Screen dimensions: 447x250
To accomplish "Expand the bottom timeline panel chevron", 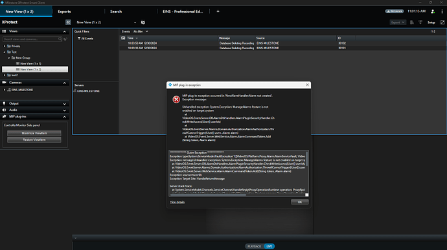I will click(76, 238).
